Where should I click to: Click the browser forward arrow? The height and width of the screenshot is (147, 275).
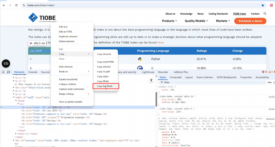tap(10, 5)
